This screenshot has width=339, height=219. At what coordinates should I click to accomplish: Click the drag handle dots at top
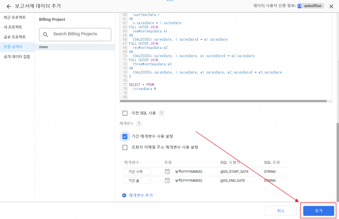coord(170,1)
